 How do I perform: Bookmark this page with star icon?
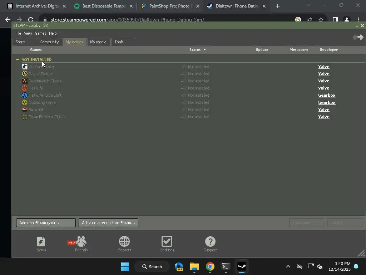coord(321,20)
